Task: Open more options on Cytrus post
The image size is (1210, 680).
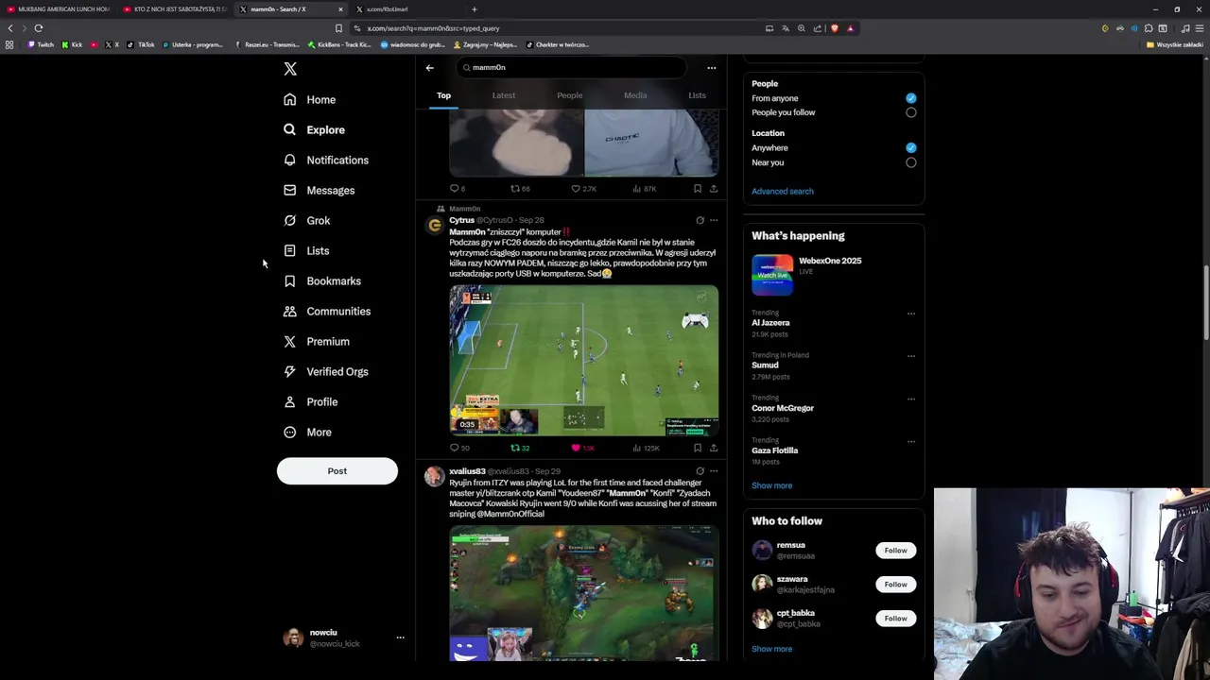Action: 714,220
